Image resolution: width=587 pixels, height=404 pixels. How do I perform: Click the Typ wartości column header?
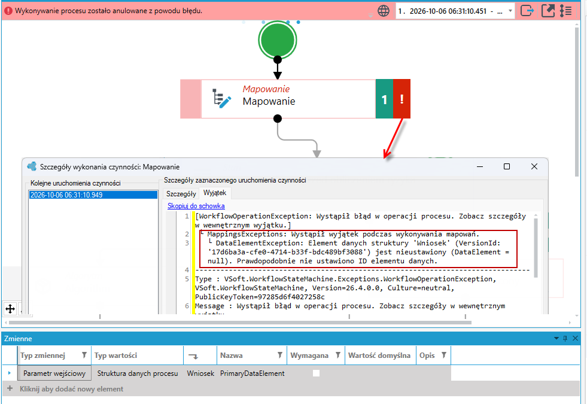(138, 356)
